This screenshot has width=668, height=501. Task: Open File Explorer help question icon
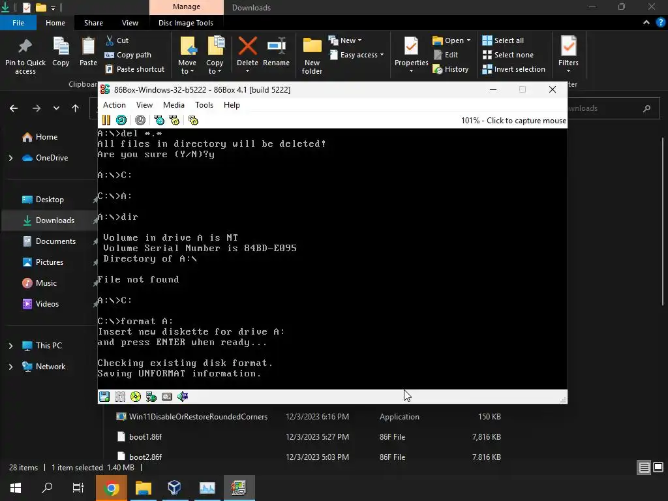pyautogui.click(x=661, y=23)
